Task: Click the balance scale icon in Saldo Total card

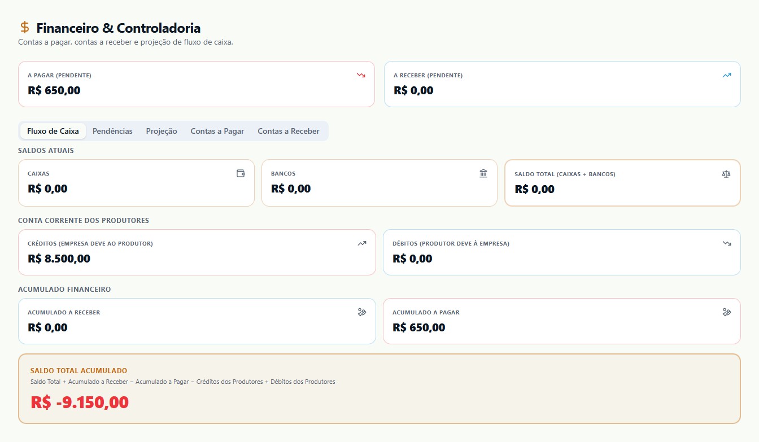Action: click(x=726, y=174)
